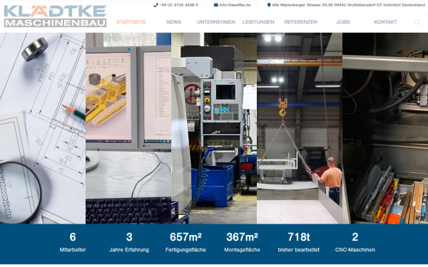Select the CAD monitors image panel
This screenshot has height=267, width=428.
[x=128, y=128]
